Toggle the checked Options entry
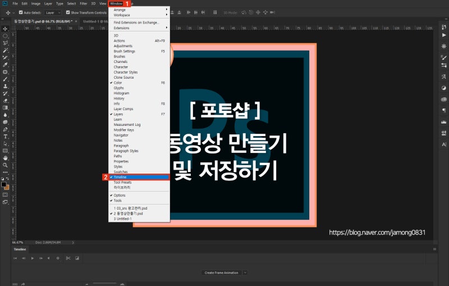The width and height of the screenshot is (449, 286). [139, 196]
